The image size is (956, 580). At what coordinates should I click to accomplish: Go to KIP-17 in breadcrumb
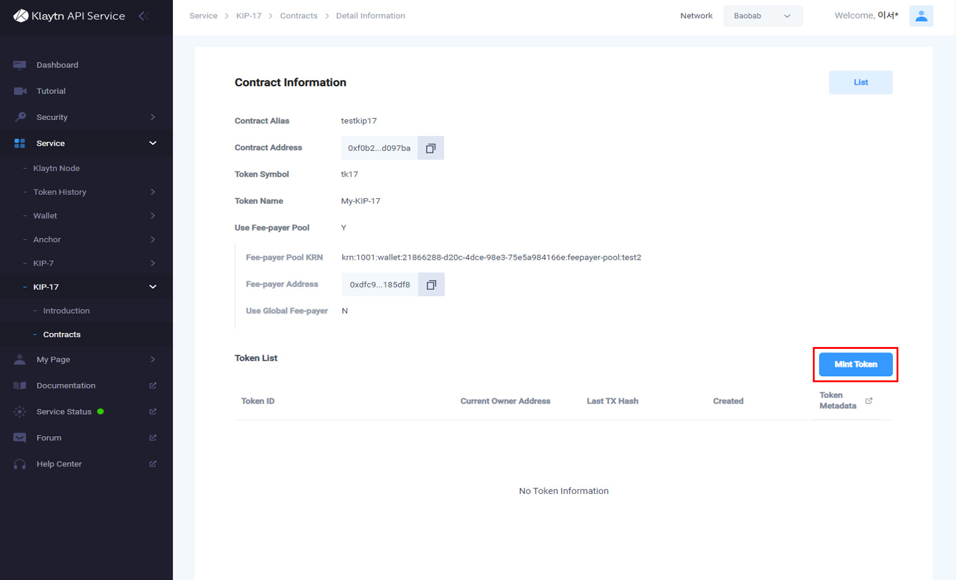click(249, 16)
